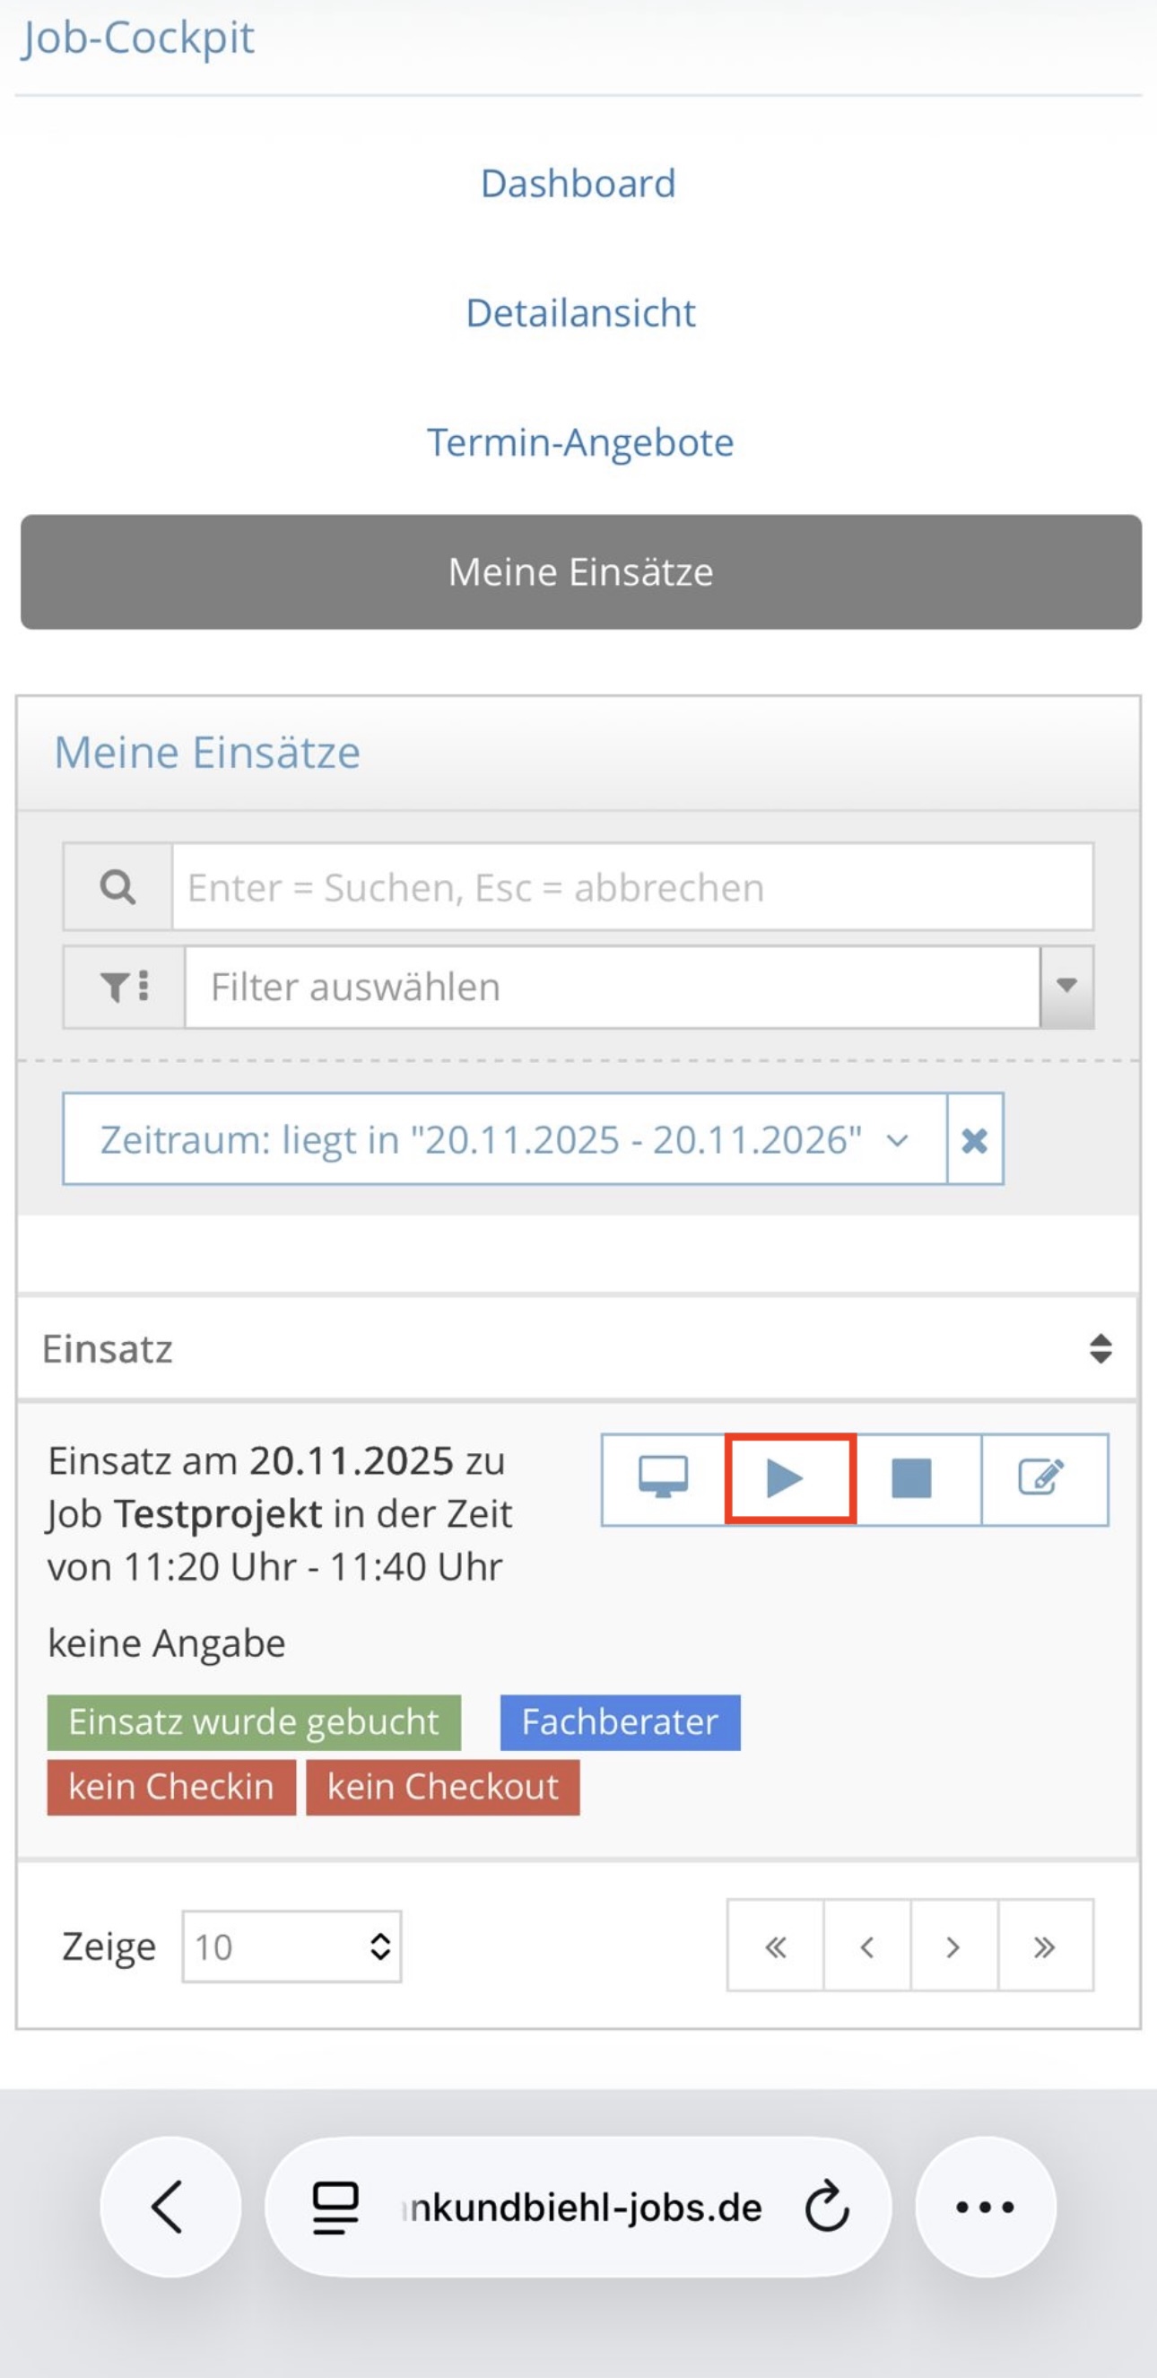
Task: Go to Detailansicht link
Action: coord(579,313)
